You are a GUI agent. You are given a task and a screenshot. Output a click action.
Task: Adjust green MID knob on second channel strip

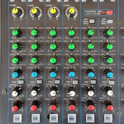tap(34, 47)
